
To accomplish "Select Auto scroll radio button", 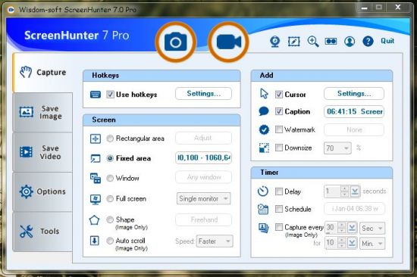I will 110,241.
